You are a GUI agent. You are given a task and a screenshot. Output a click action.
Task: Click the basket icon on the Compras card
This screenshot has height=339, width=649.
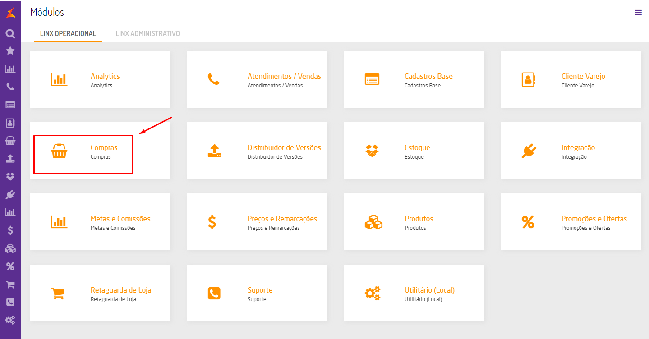(59, 151)
